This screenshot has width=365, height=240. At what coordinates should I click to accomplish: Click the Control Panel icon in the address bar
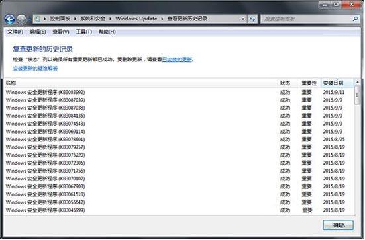coord(38,19)
